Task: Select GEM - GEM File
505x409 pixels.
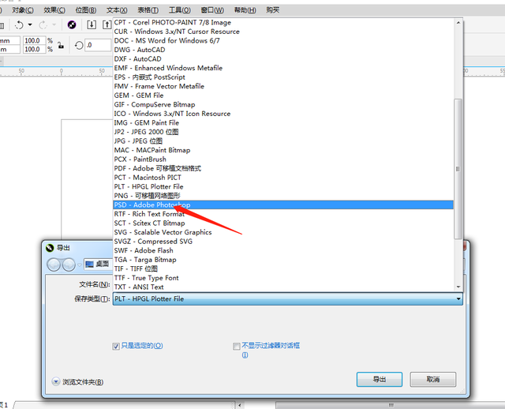Action: click(283, 96)
